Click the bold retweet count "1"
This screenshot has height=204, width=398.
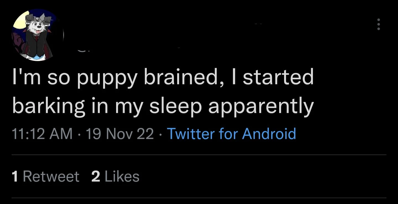point(16,176)
